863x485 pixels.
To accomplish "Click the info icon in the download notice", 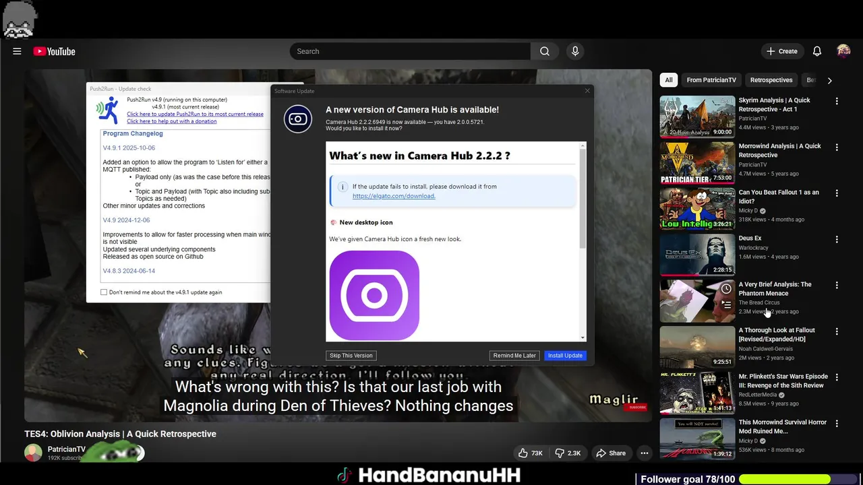I will (x=342, y=187).
